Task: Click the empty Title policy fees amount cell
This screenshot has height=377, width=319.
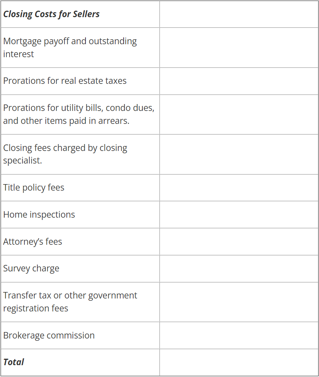Action: tap(239, 188)
